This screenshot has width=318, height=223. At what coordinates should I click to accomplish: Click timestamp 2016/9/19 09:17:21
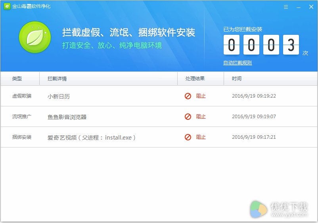pos(254,137)
